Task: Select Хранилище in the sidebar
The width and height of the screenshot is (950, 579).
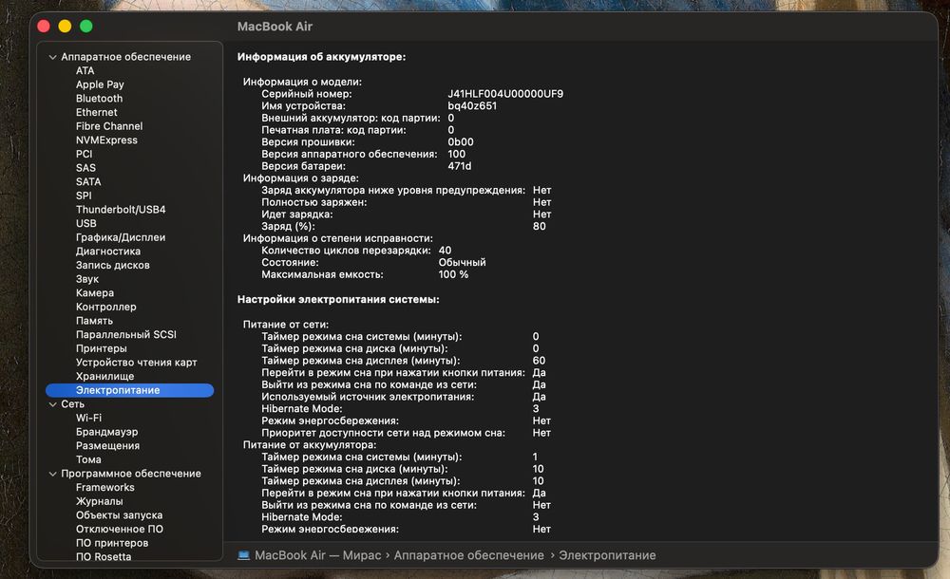Action: coord(104,377)
